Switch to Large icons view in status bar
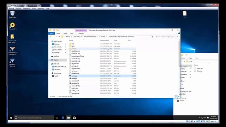This screenshot has height=127, width=226. 179,96
